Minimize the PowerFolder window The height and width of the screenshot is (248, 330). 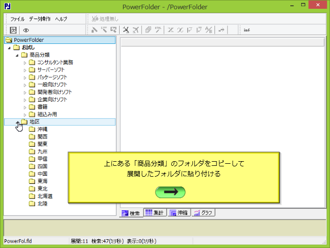point(292,6)
